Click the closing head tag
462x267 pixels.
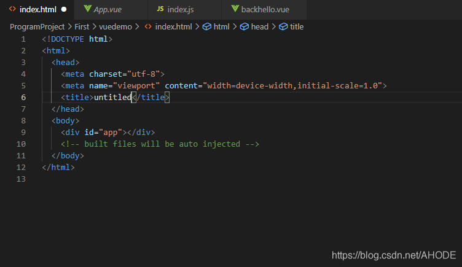point(68,109)
